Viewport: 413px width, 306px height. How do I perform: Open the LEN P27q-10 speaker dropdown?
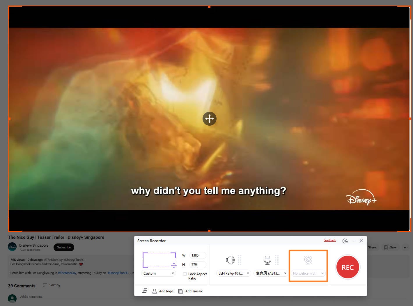pyautogui.click(x=234, y=273)
